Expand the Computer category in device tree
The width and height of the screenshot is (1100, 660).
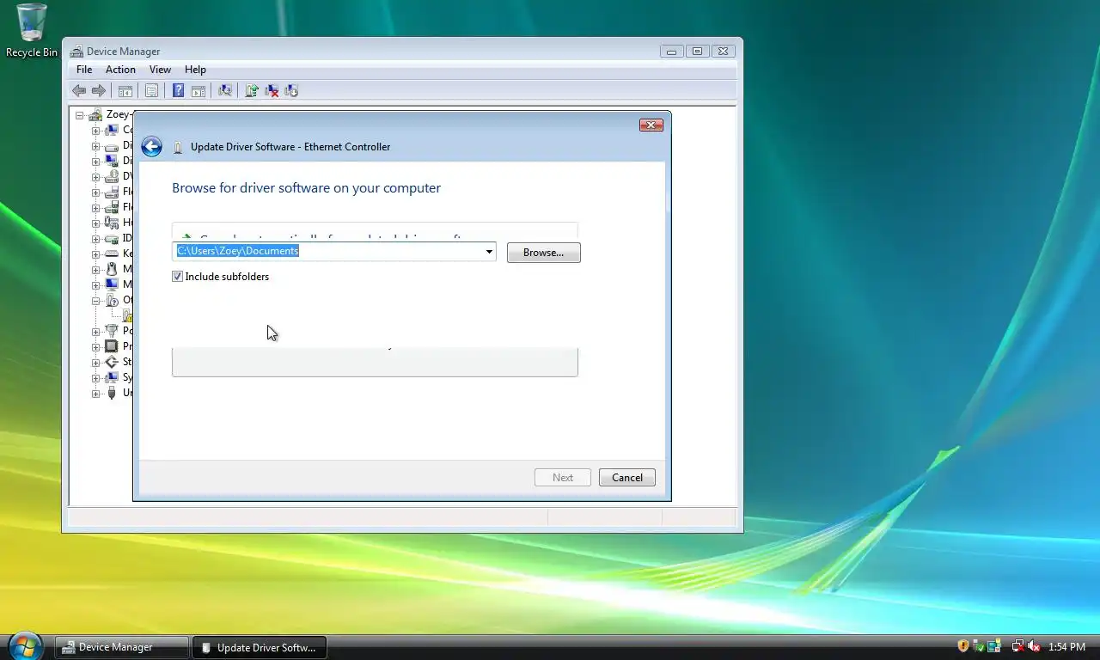click(95, 131)
